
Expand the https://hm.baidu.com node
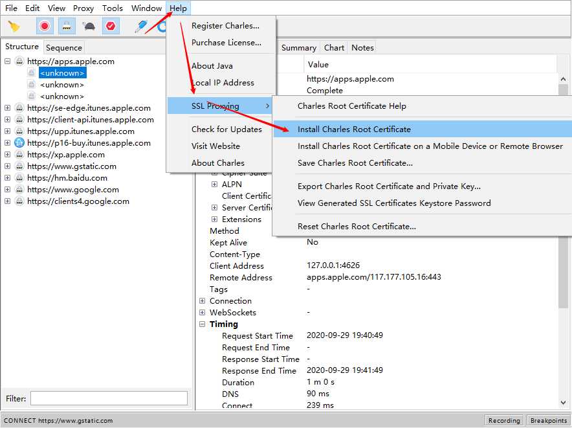7,178
